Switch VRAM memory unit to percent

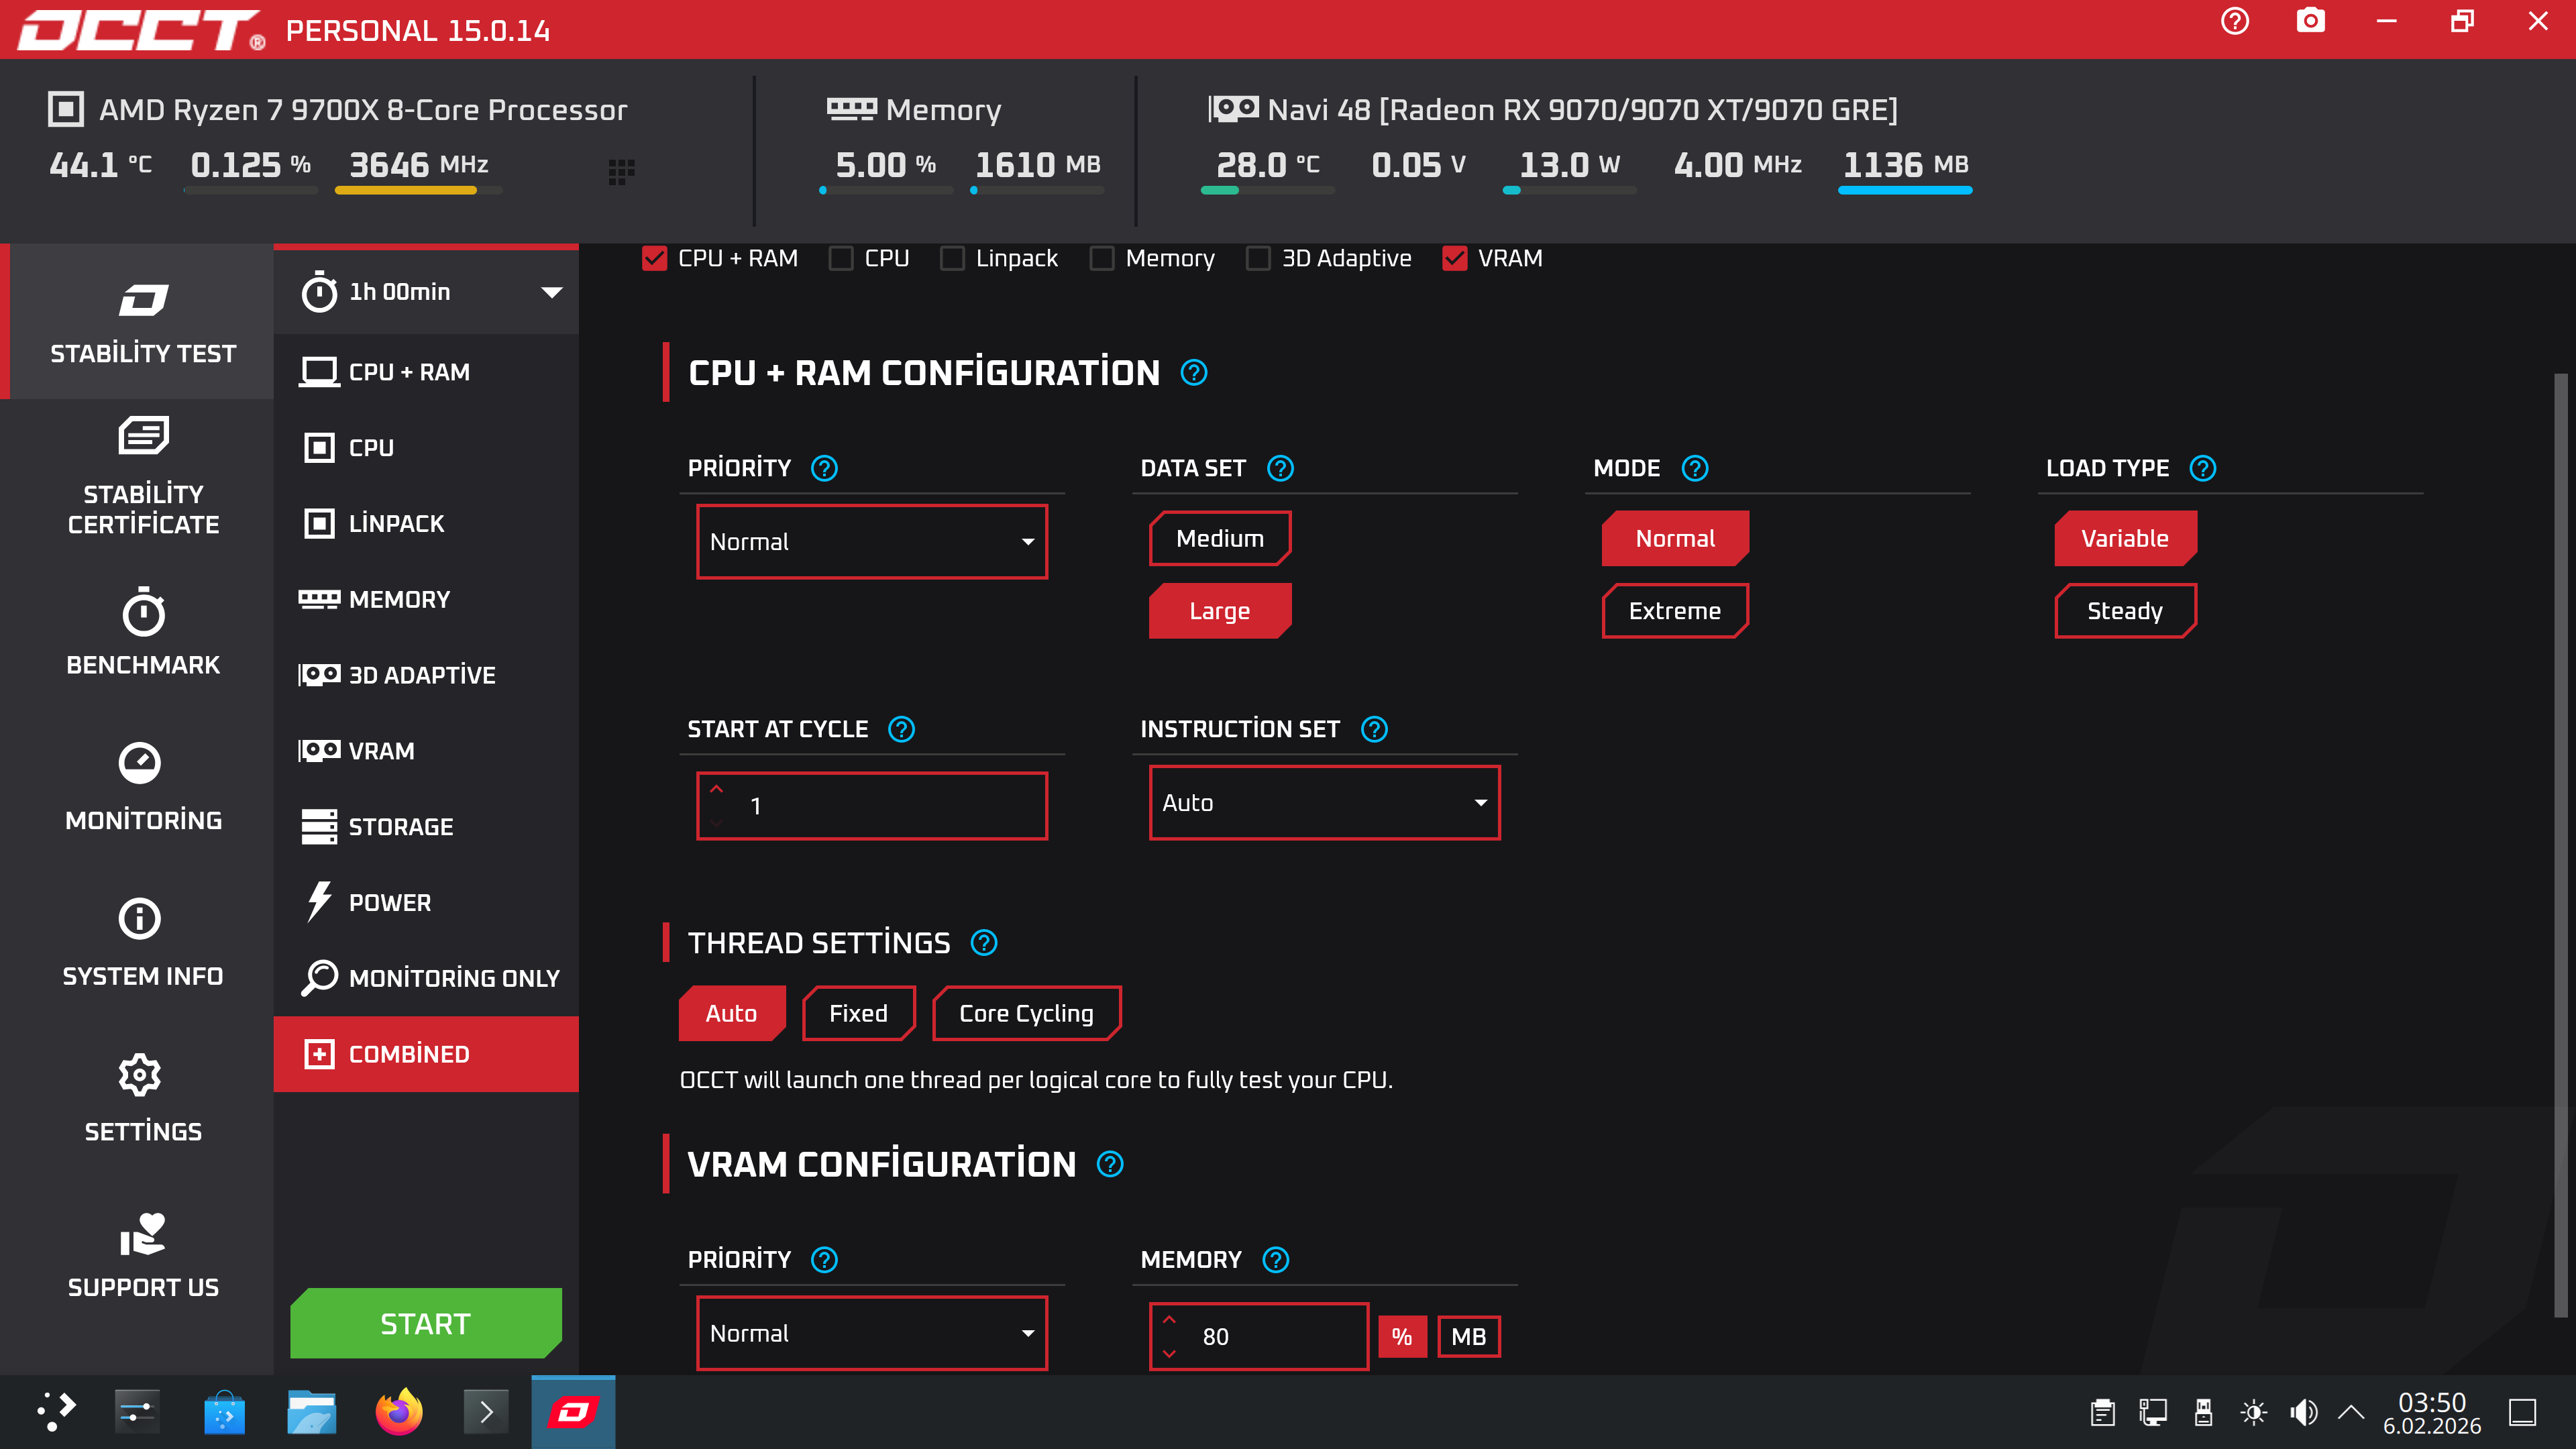click(1402, 1336)
